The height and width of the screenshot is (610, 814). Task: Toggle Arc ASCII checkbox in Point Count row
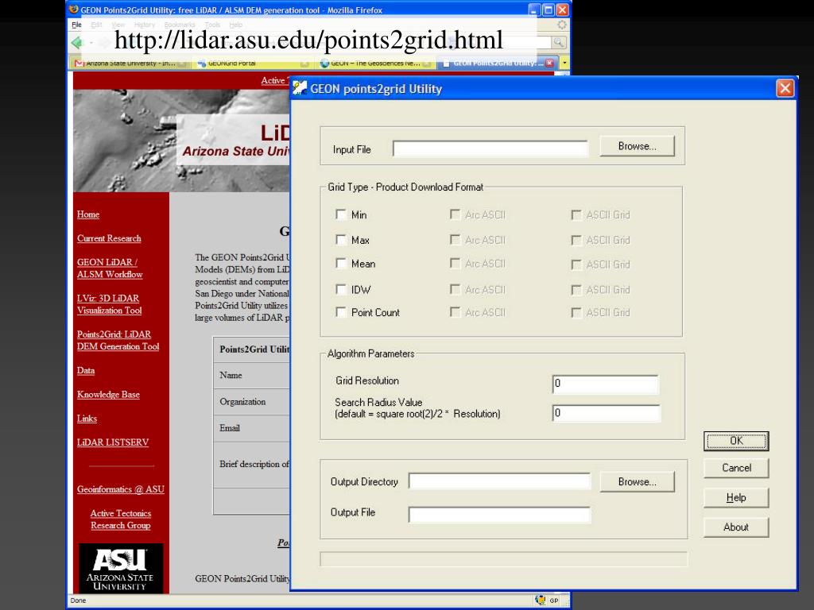tap(455, 312)
